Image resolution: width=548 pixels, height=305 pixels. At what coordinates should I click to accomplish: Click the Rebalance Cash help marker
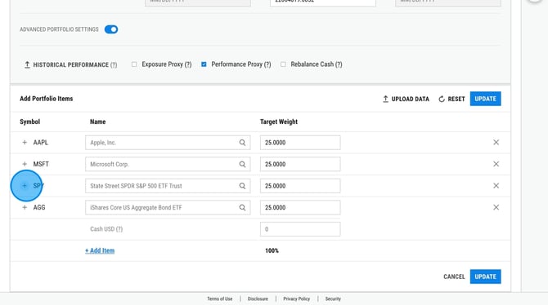point(339,64)
